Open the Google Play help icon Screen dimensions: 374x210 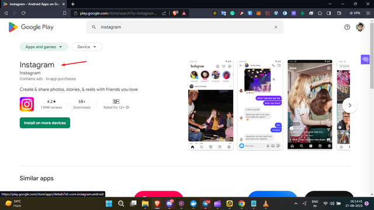(347, 27)
